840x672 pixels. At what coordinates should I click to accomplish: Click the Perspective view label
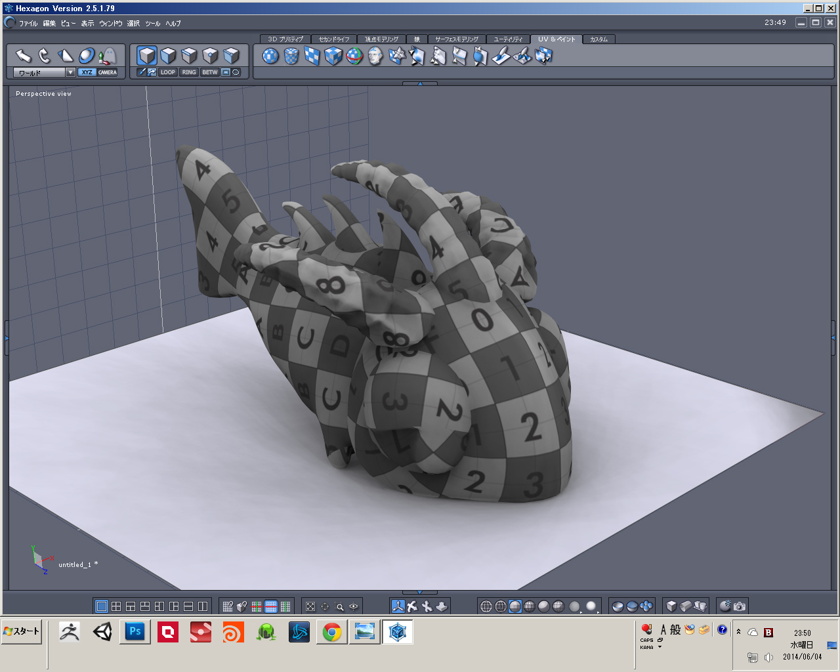(43, 94)
